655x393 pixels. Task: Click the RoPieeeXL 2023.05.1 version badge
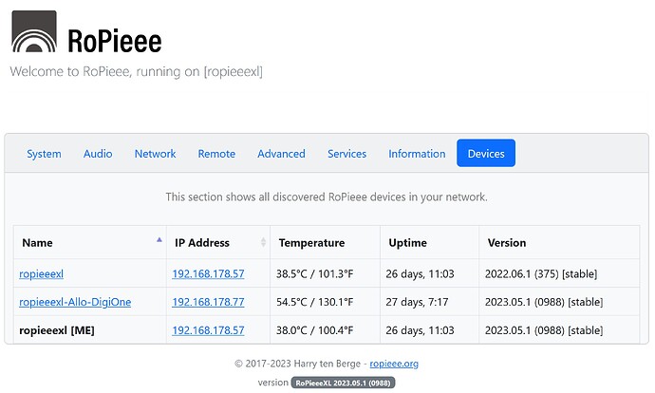pyautogui.click(x=343, y=383)
